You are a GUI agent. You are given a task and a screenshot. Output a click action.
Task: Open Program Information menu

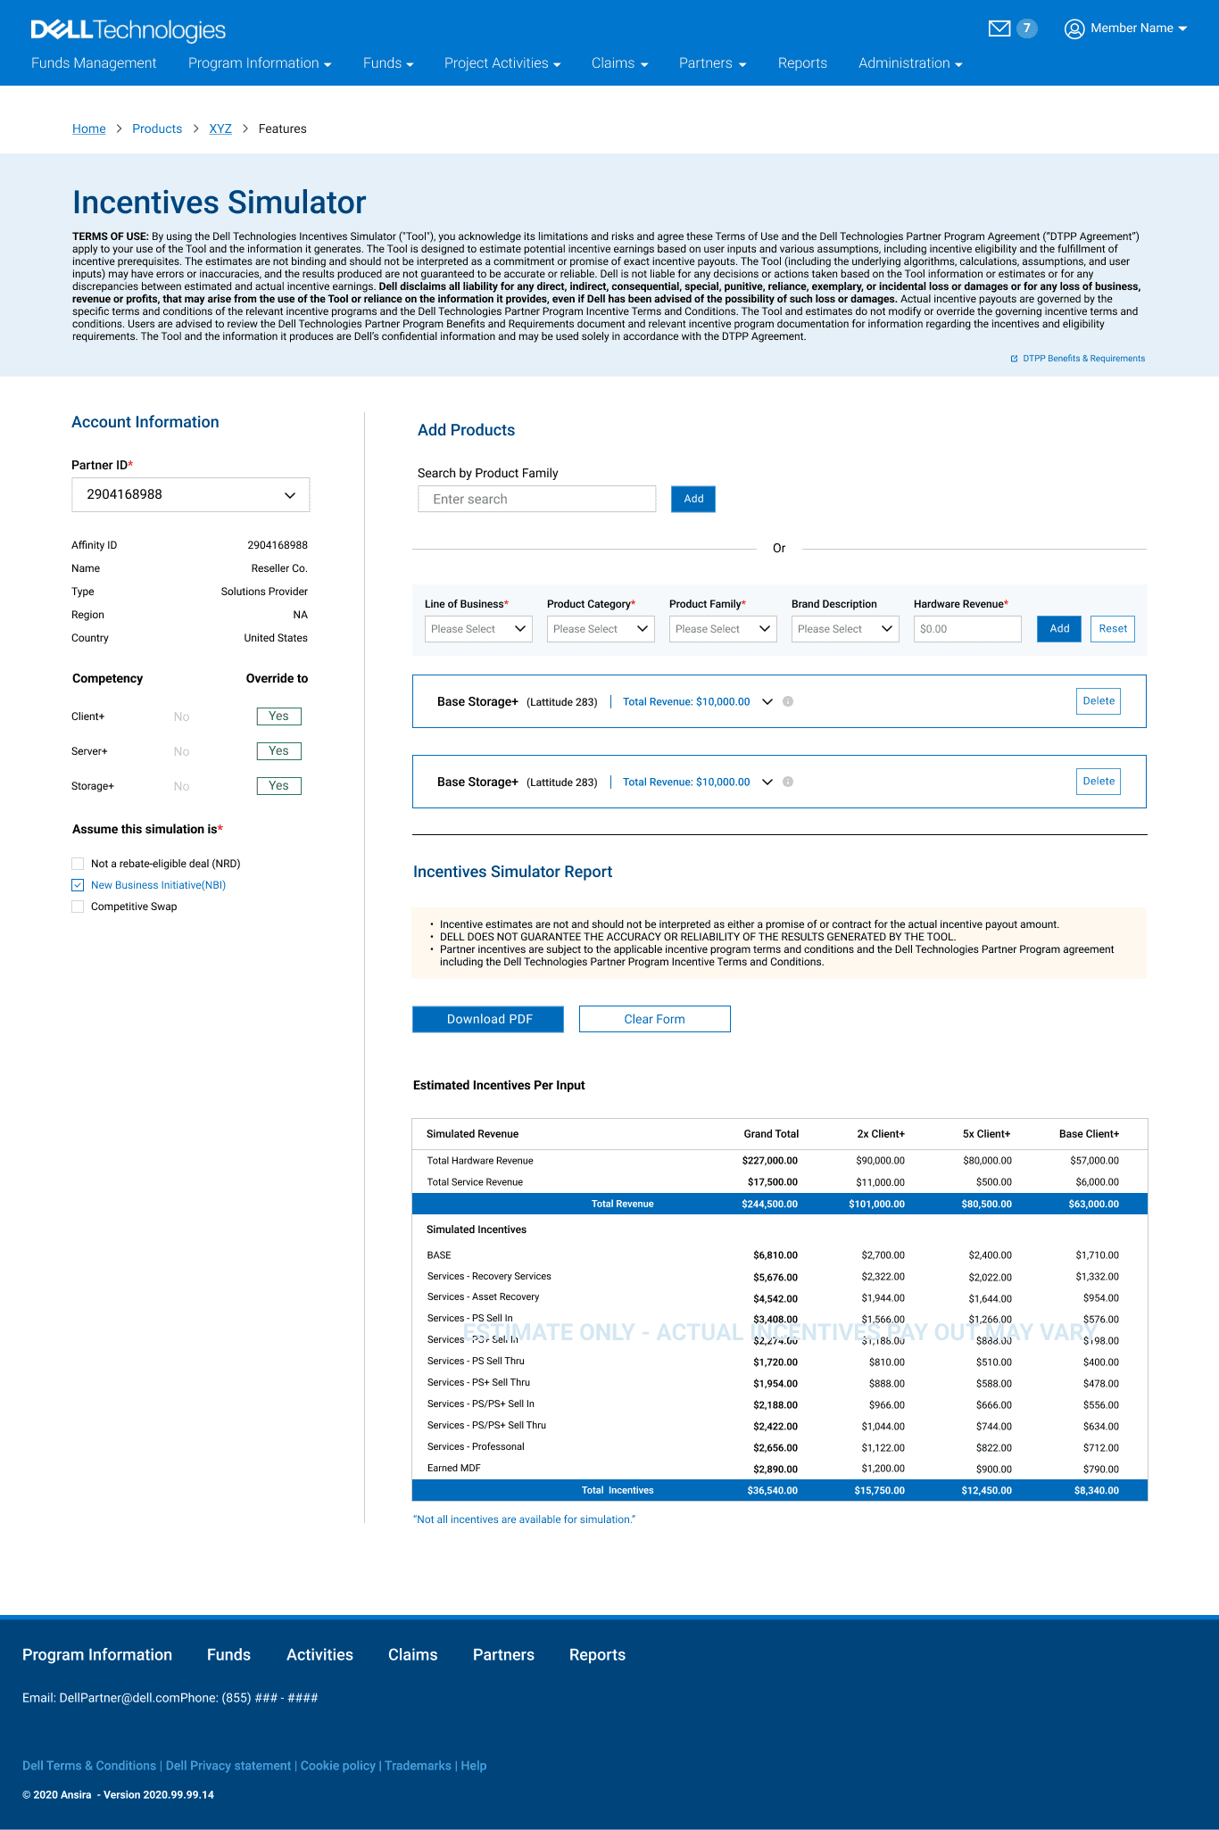260,63
